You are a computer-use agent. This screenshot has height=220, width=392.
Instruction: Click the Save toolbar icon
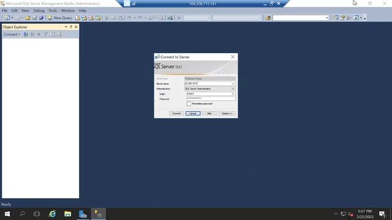click(34, 18)
